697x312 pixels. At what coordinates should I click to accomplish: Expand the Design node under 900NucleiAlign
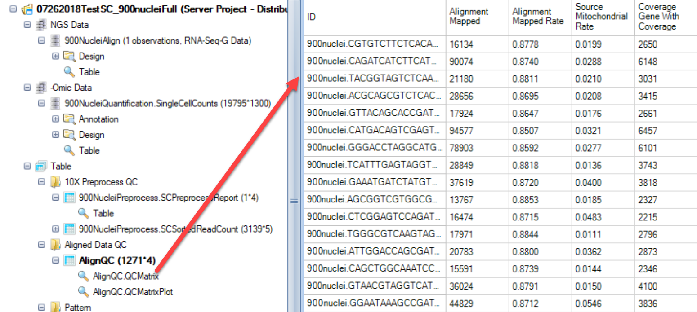click(x=56, y=56)
